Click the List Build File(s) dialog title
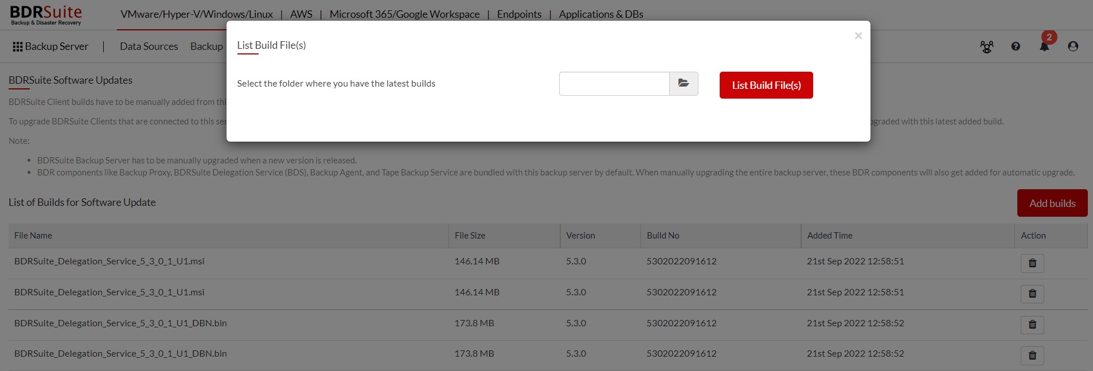Screen dimensions: 1093x371 pyautogui.click(x=271, y=45)
